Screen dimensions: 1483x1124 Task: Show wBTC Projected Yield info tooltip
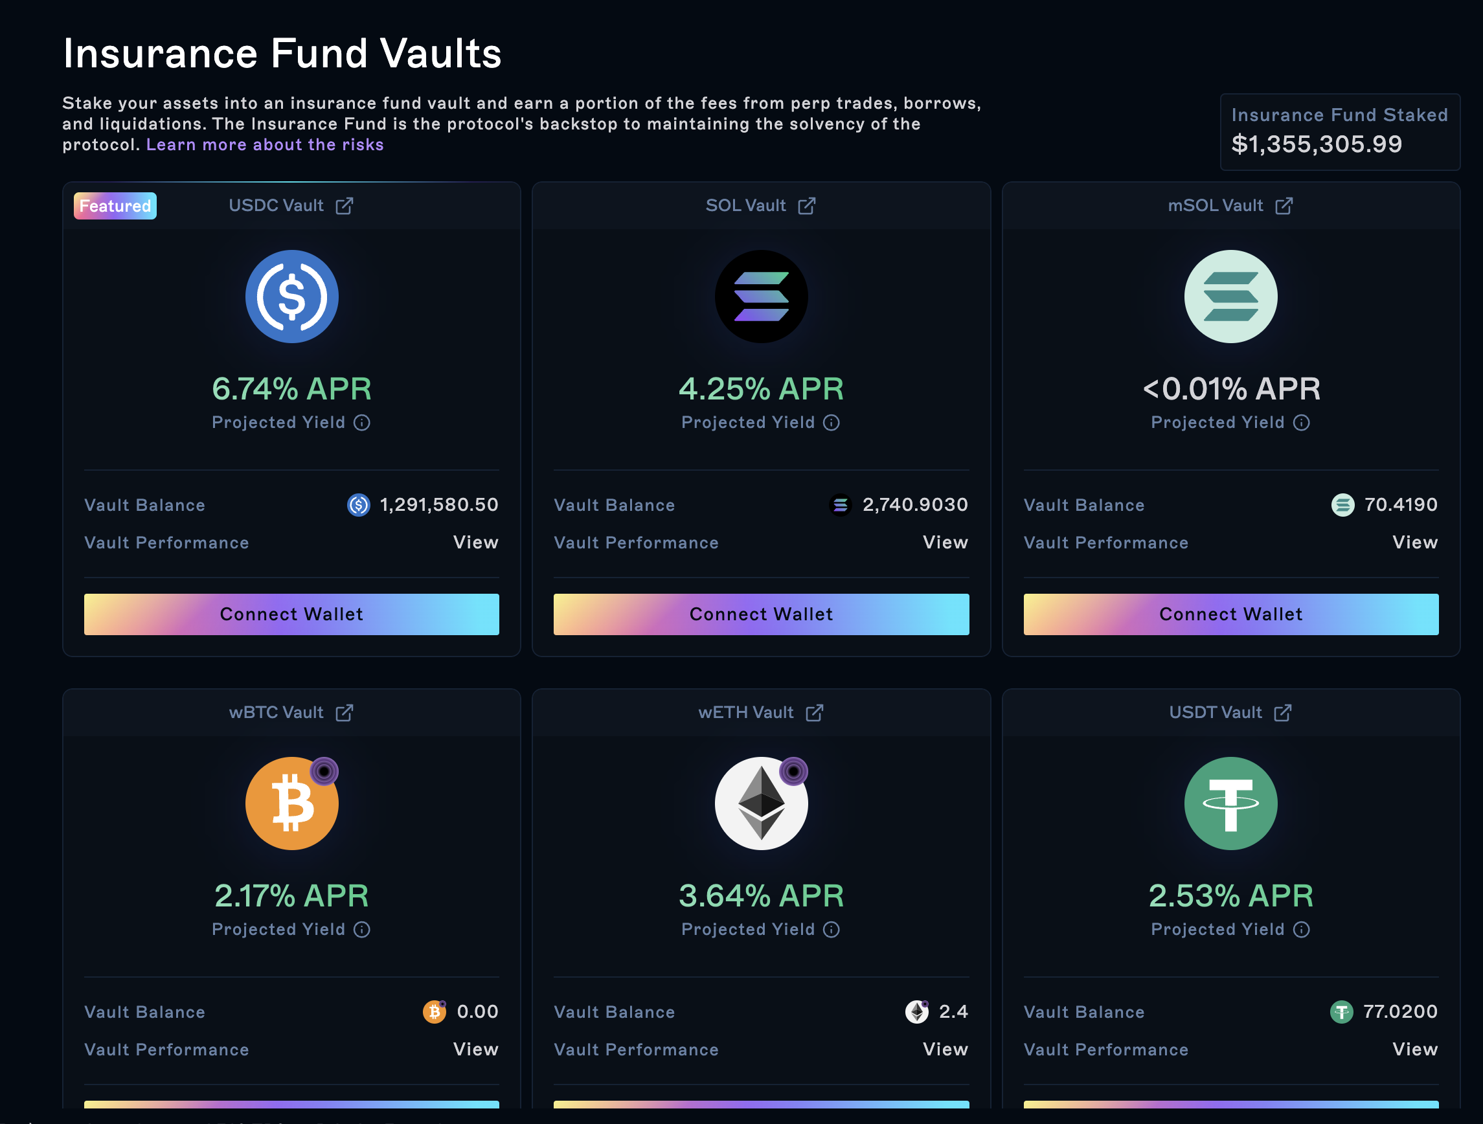click(362, 929)
